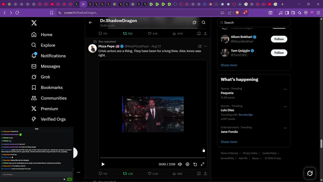
Task: Click the back arrow on profile header
Action: [91, 22]
